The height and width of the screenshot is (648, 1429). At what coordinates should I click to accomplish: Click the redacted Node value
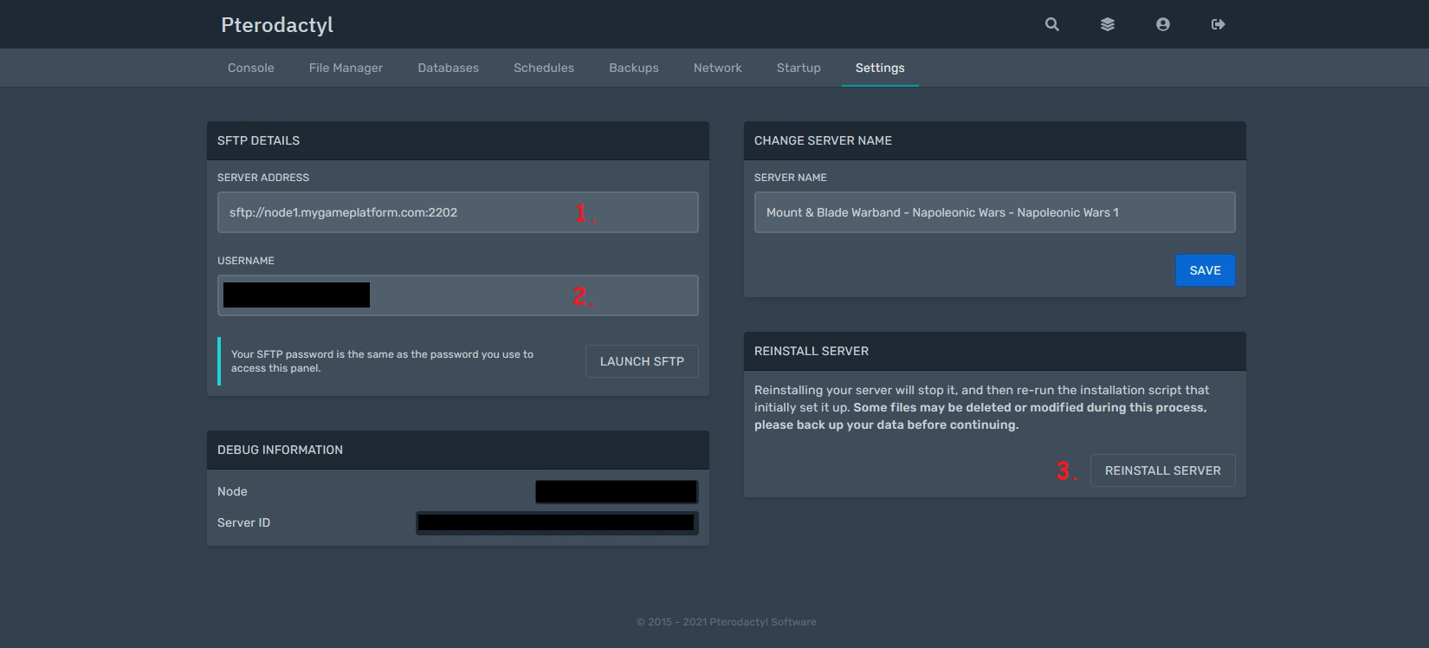click(x=617, y=491)
